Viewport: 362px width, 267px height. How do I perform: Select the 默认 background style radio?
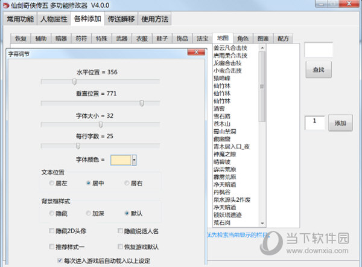[x=127, y=213]
